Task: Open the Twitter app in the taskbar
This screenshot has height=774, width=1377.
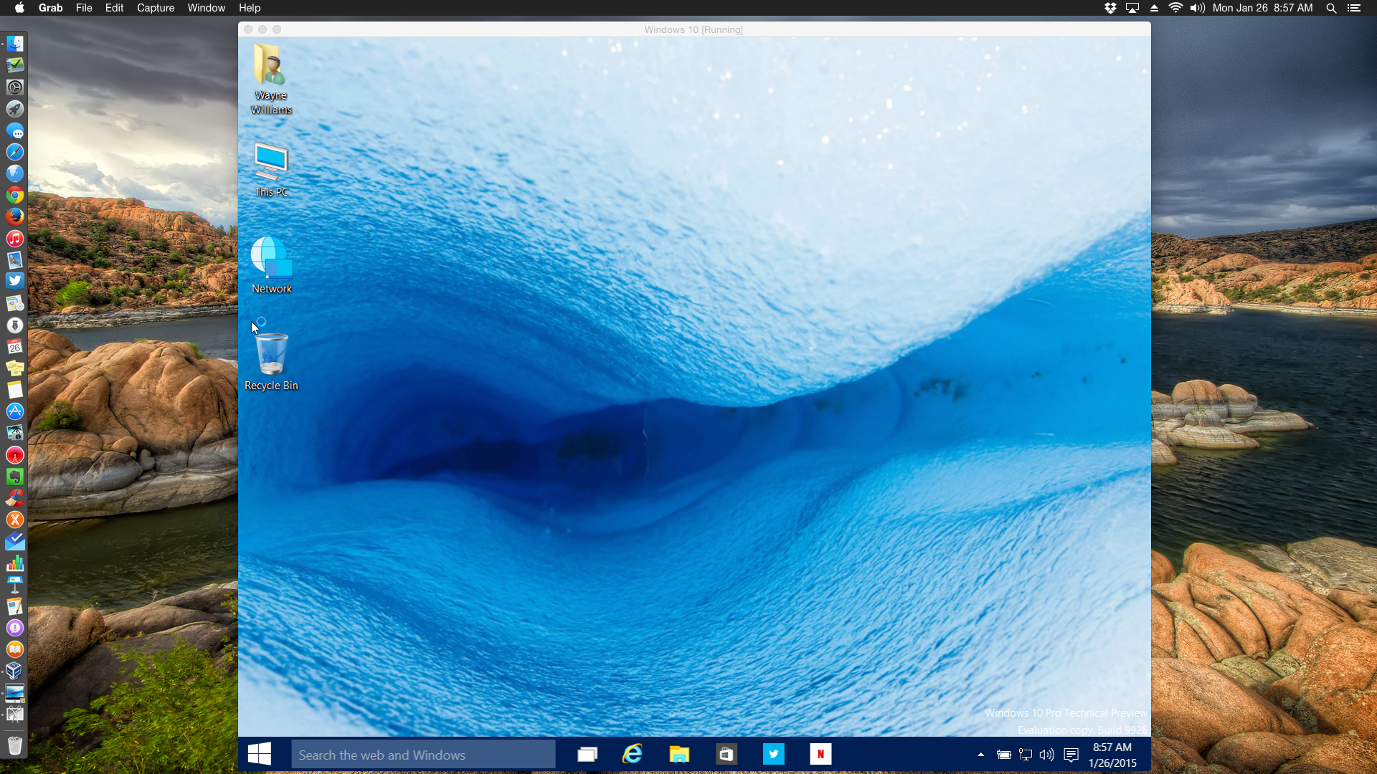Action: coord(773,754)
